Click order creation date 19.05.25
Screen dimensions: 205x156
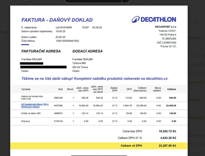(x=60, y=31)
